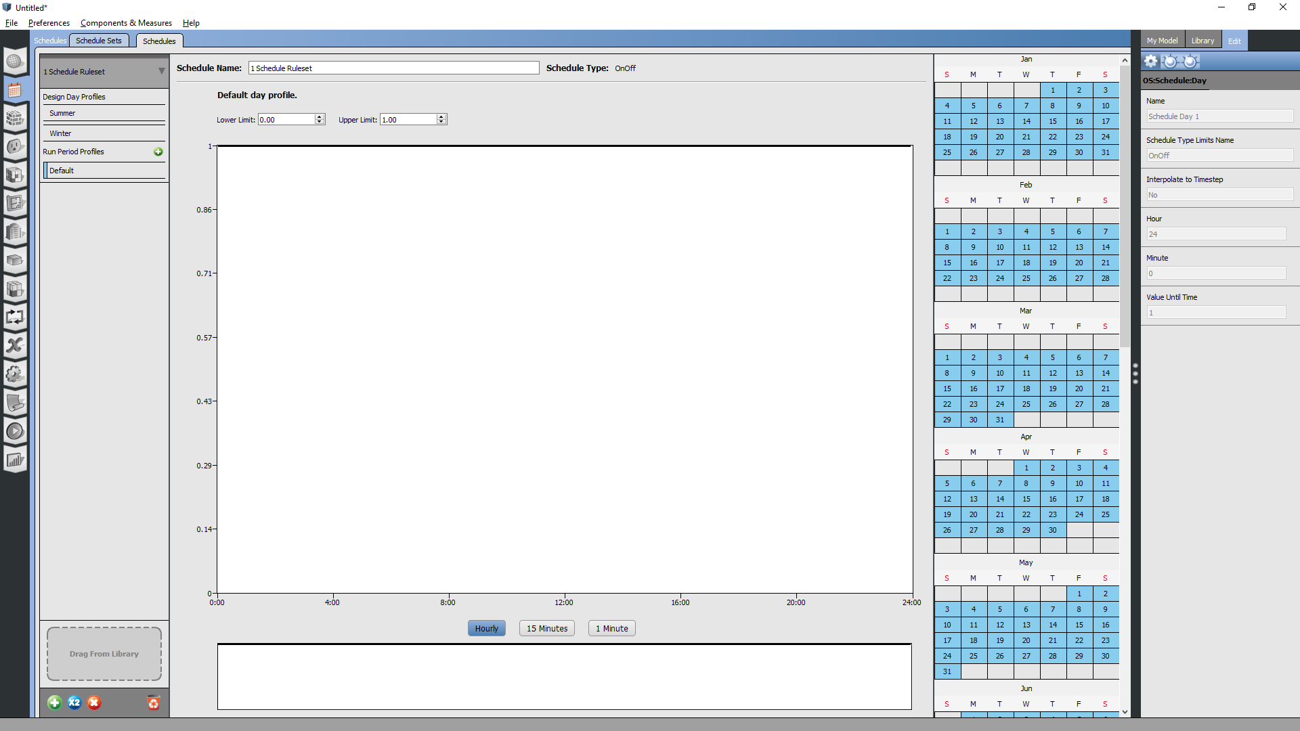Open the Components & Measures menu
The image size is (1300, 731).
coord(126,22)
